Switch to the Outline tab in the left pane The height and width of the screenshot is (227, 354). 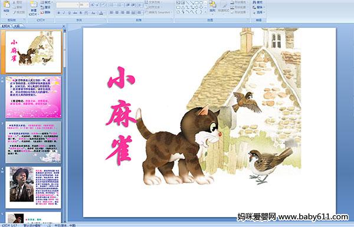point(17,26)
